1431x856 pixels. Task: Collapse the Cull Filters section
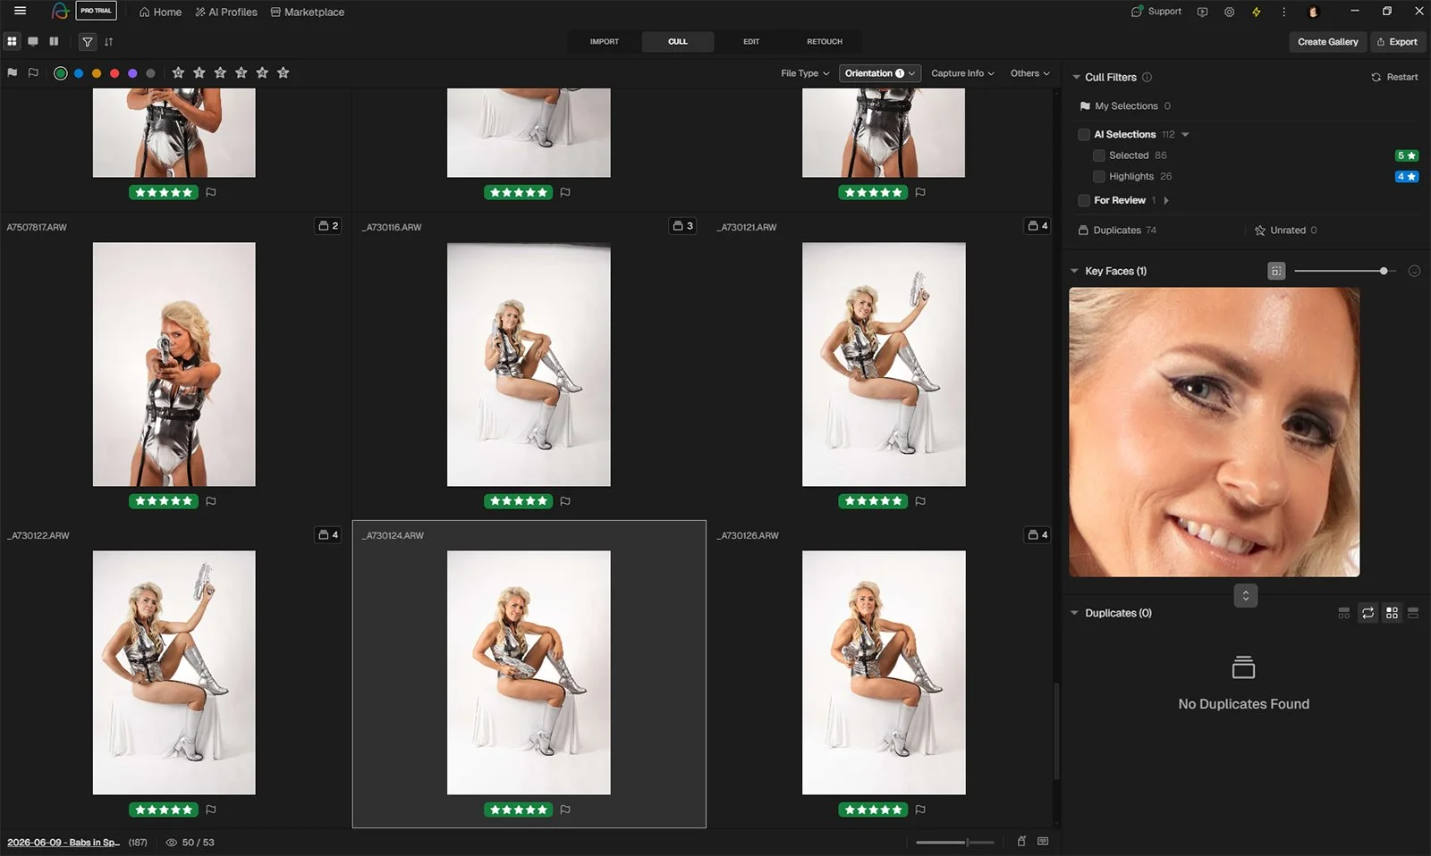point(1076,77)
